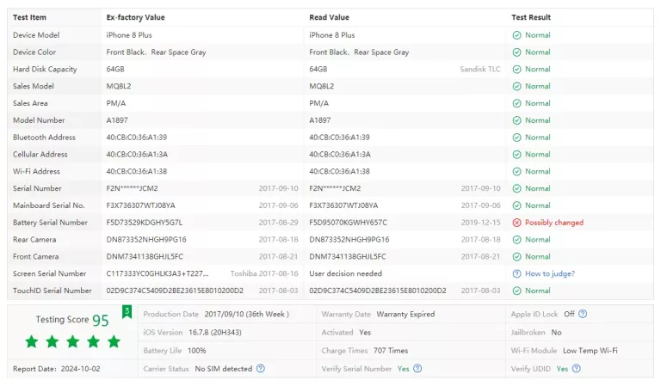Click the "Test Result" column header
This screenshot has height=386, width=661.
pyautogui.click(x=530, y=17)
